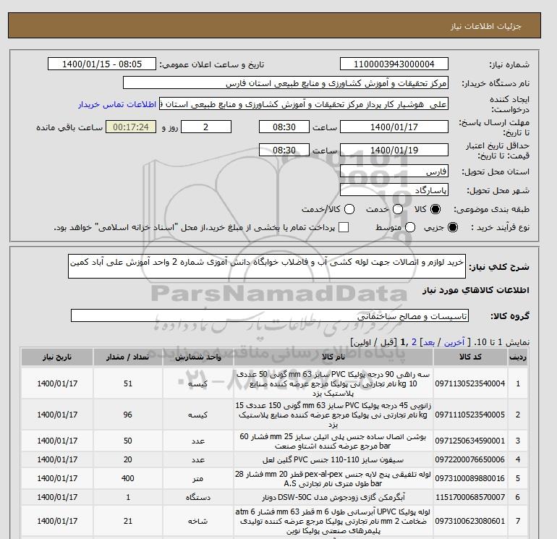Screen dimensions: 557x539
Task: Click the زانویی 45 درجه item name
Action: pyautogui.click(x=333, y=415)
